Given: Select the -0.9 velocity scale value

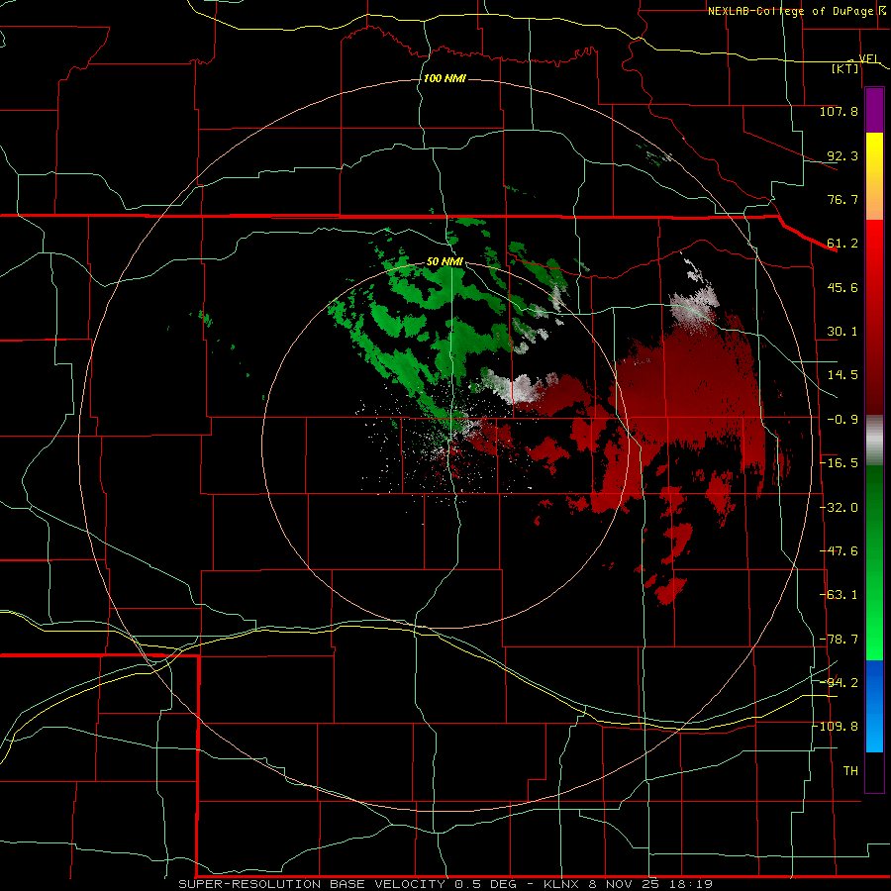Looking at the screenshot, I should 842,420.
